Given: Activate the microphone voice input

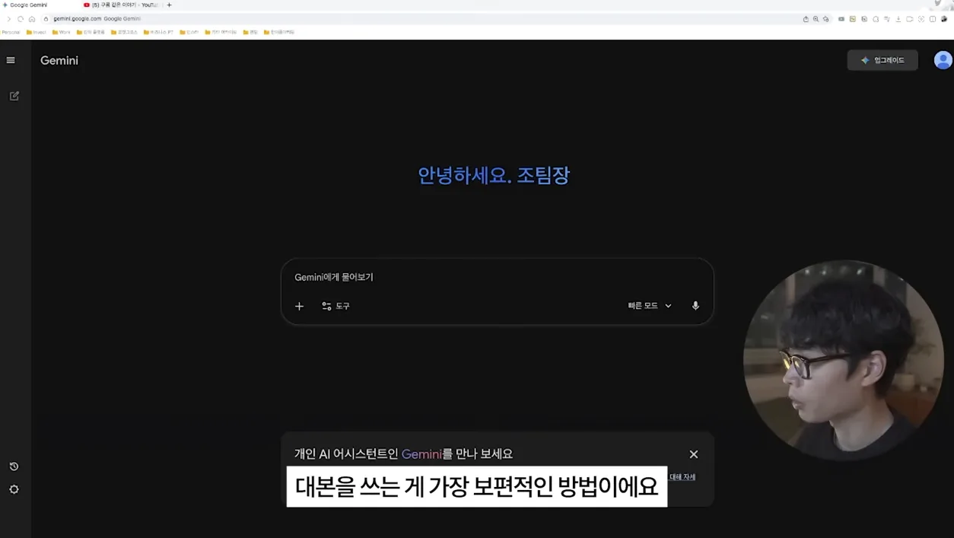Looking at the screenshot, I should tap(695, 306).
